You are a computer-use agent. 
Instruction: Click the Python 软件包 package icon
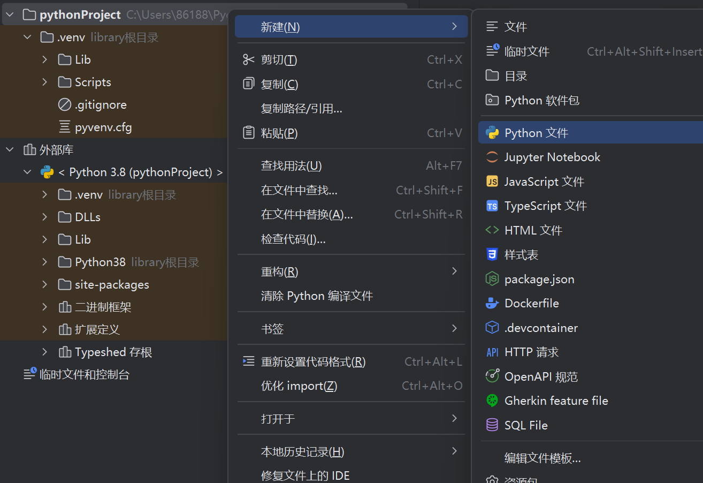492,100
